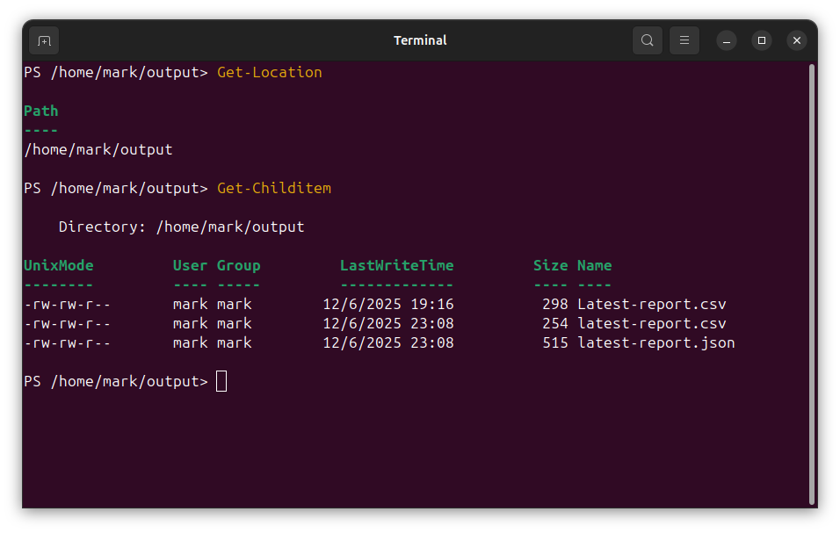Maximize the Terminal window
Image resolution: width=840 pixels, height=533 pixels.
click(x=762, y=40)
